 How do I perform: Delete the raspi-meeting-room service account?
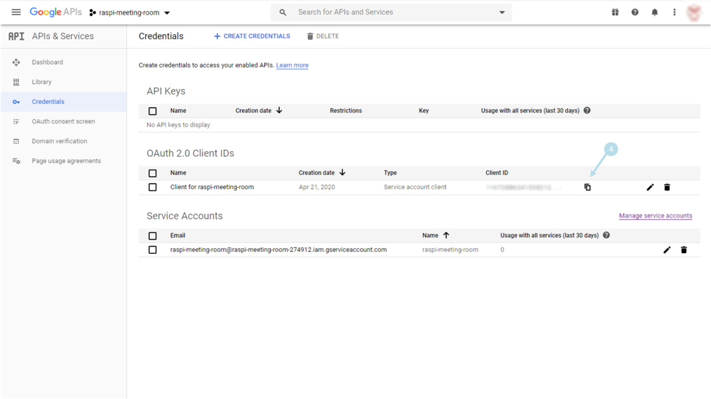click(x=684, y=249)
